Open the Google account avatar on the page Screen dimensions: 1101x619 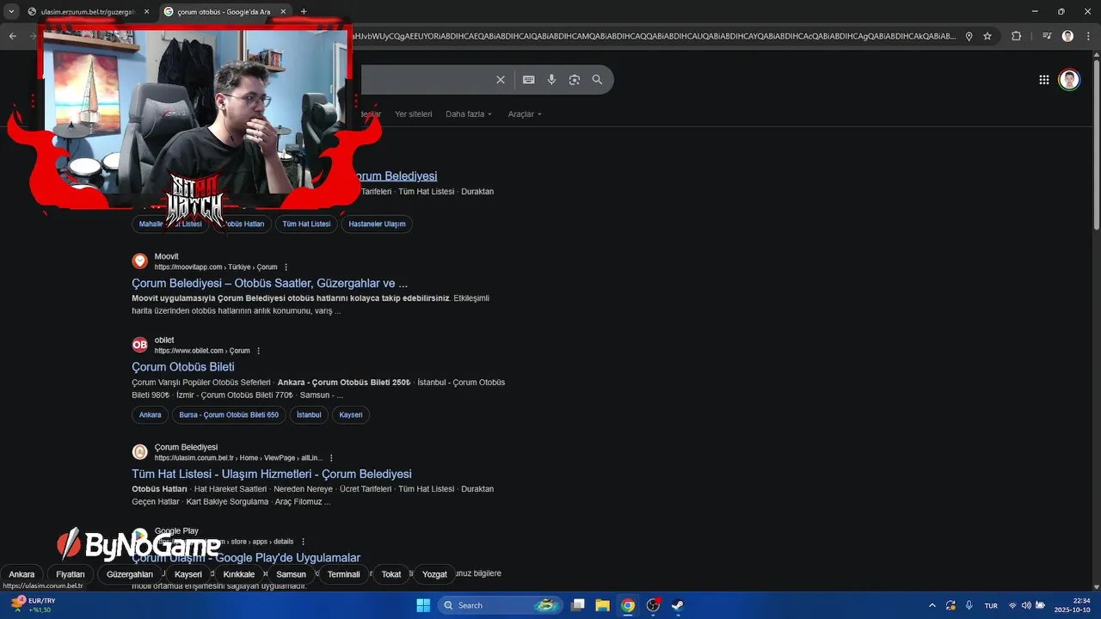[x=1069, y=80]
